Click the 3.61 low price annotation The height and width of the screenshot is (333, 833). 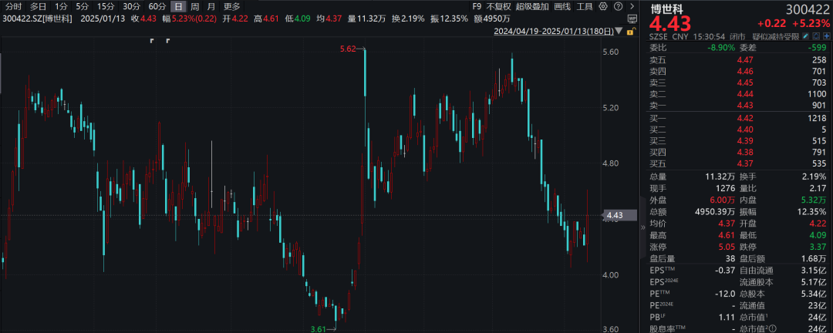319,329
